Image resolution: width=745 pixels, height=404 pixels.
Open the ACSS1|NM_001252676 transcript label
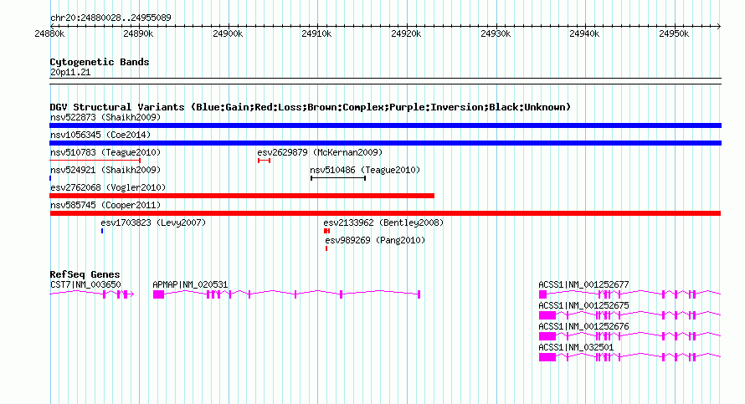click(583, 326)
